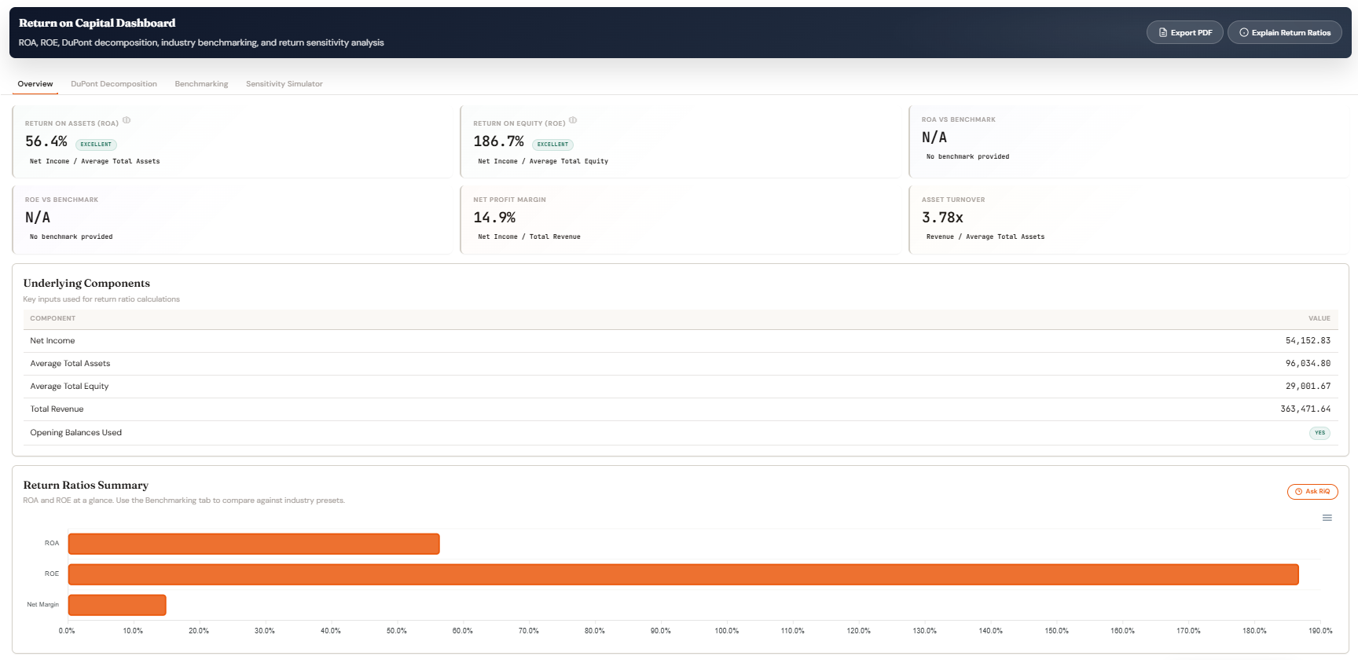1358x660 pixels.
Task: Click the ROA bar in the chart
Action: [253, 544]
